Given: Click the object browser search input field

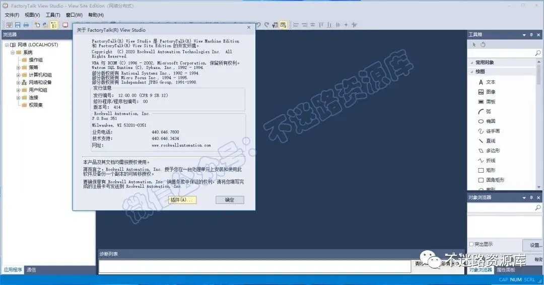Looking at the screenshot, I should (501, 207).
